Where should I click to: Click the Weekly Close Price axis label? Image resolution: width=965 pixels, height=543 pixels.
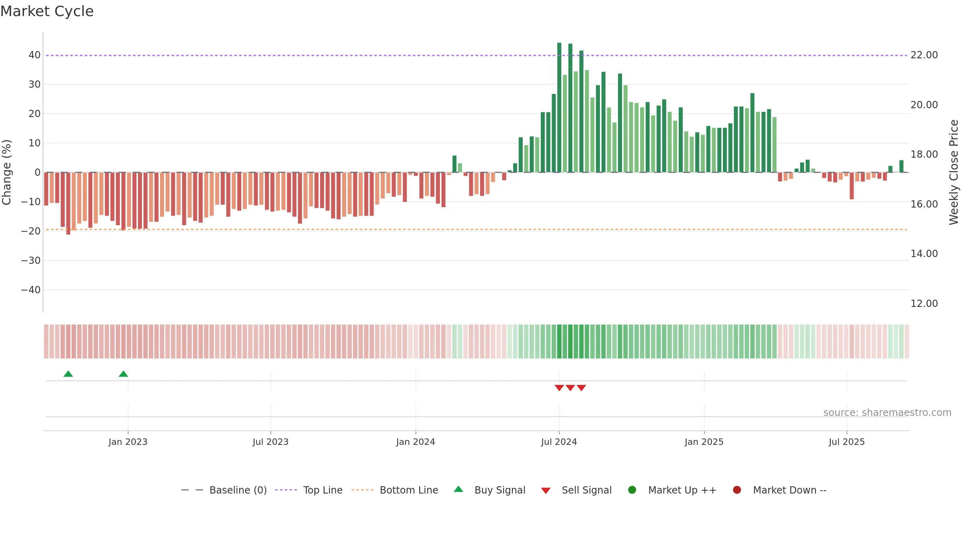point(954,172)
